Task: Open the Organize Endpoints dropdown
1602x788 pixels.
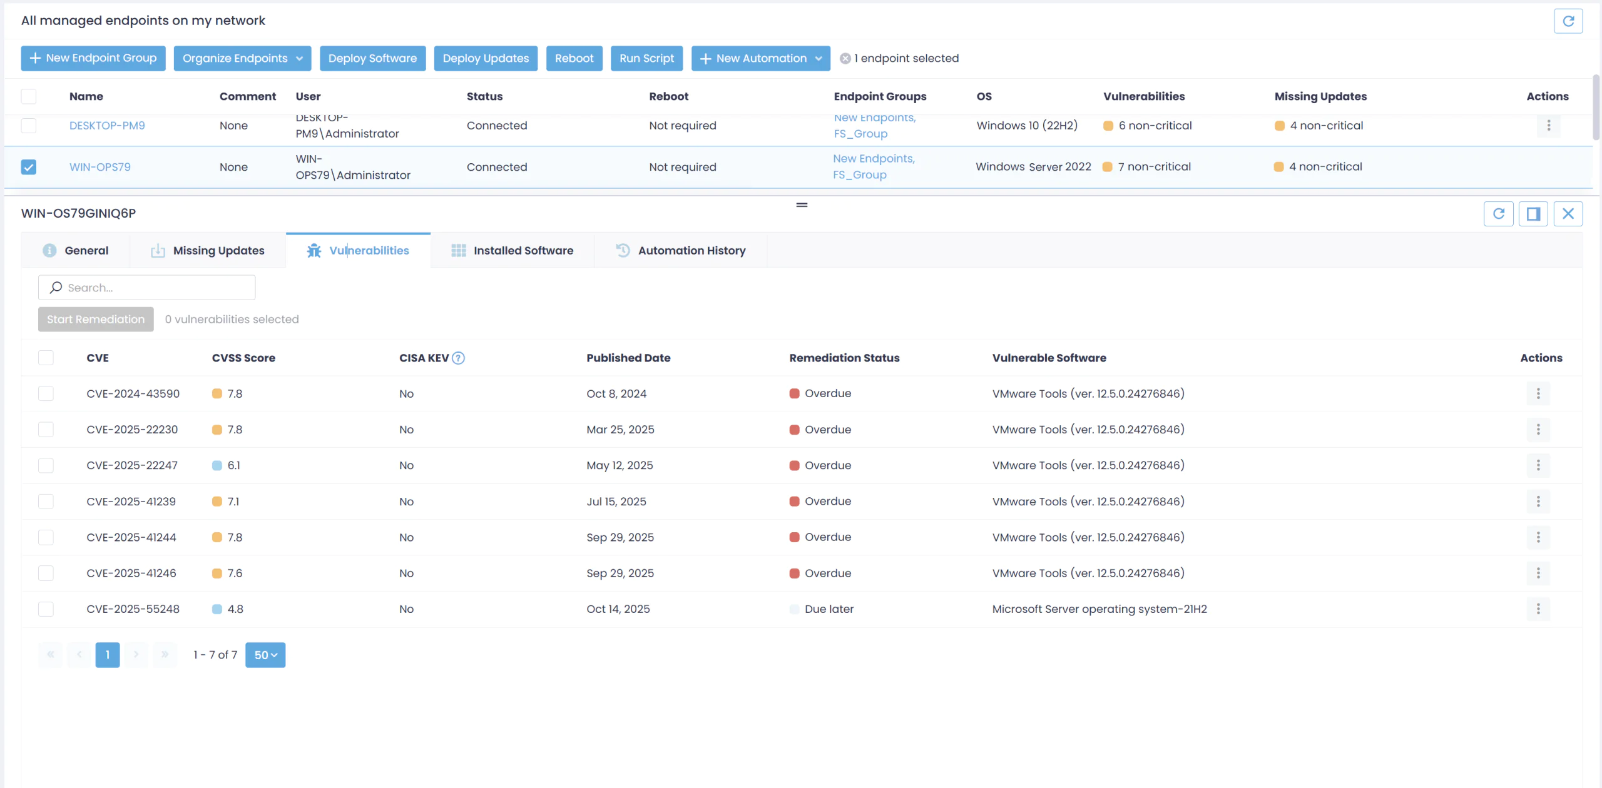Action: (x=242, y=58)
